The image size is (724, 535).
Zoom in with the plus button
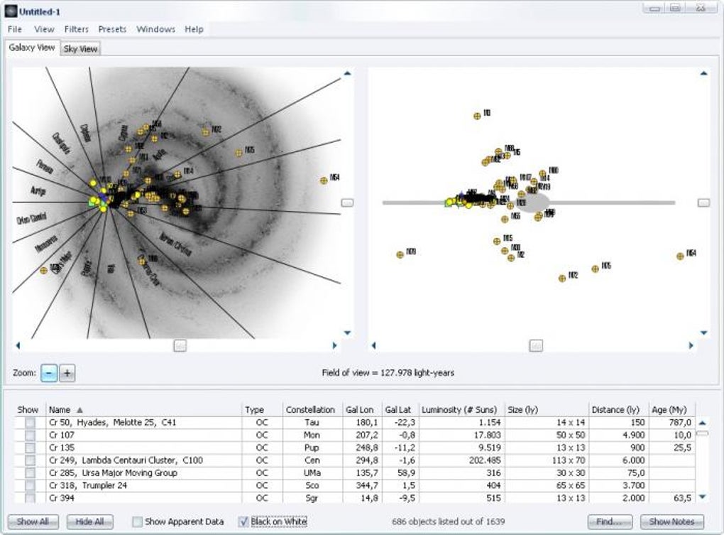[67, 373]
